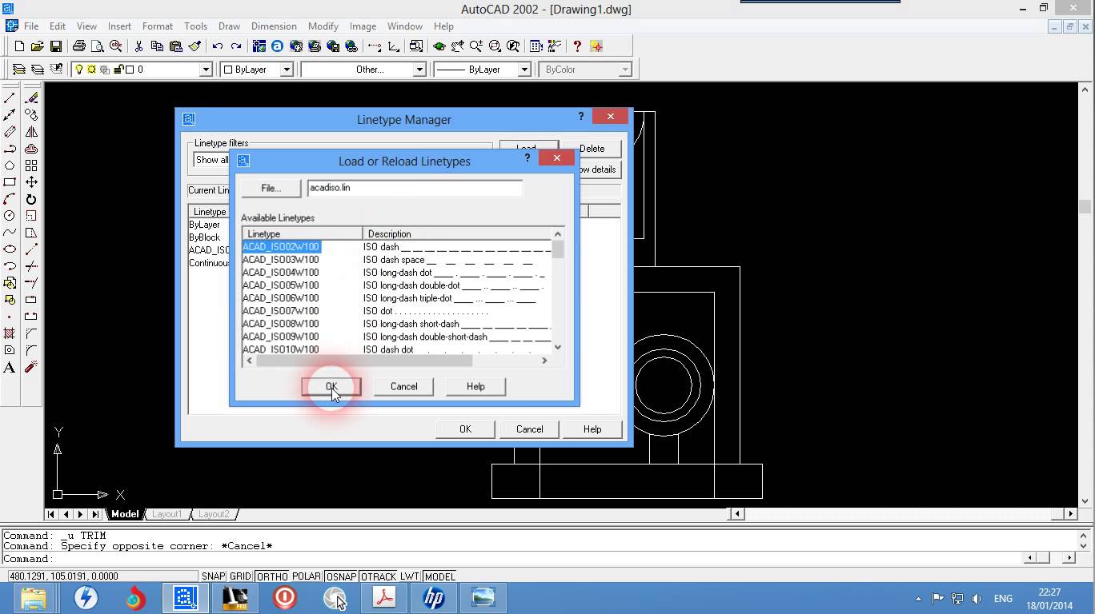The height and width of the screenshot is (614, 1095).
Task: Select linetype ACAD_ISO09W100
Action: coord(281,337)
